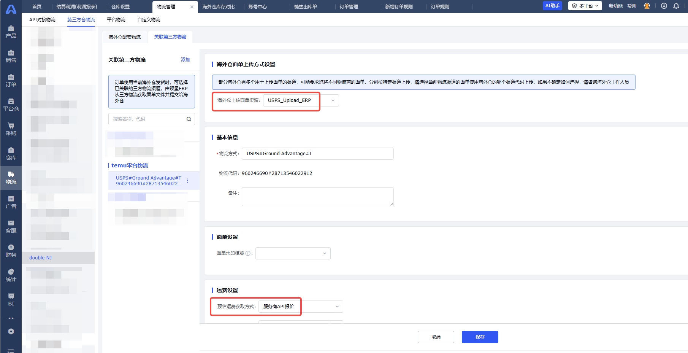Switch to the 订单规则 tab
Viewport: 688px width, 353px height.
tap(440, 7)
